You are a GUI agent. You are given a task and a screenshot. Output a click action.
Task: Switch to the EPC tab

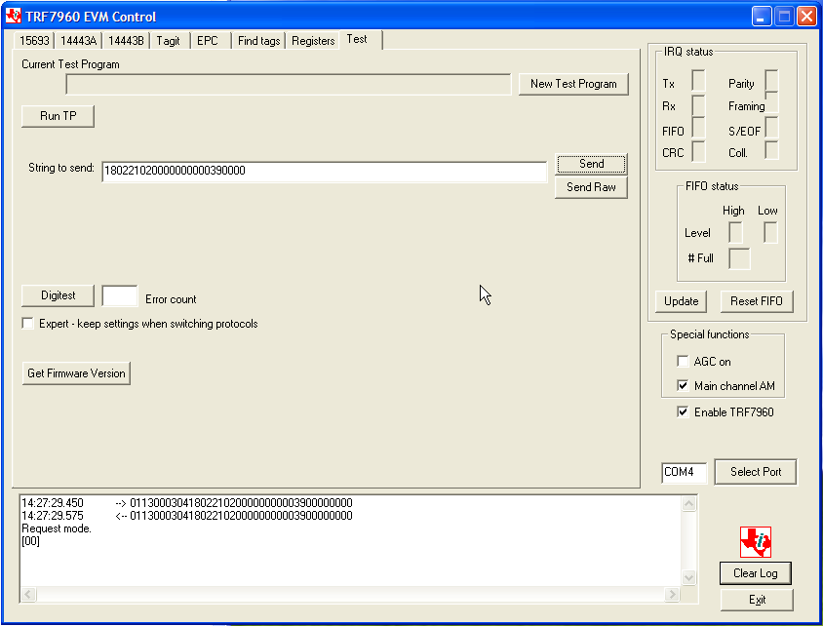[x=208, y=40]
